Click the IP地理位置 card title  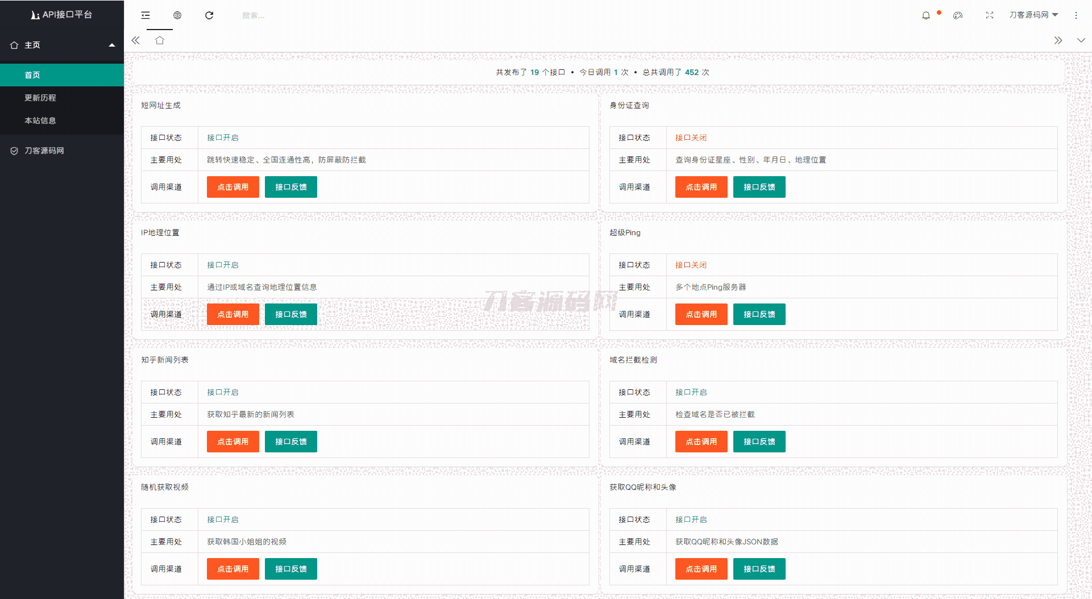coord(160,232)
